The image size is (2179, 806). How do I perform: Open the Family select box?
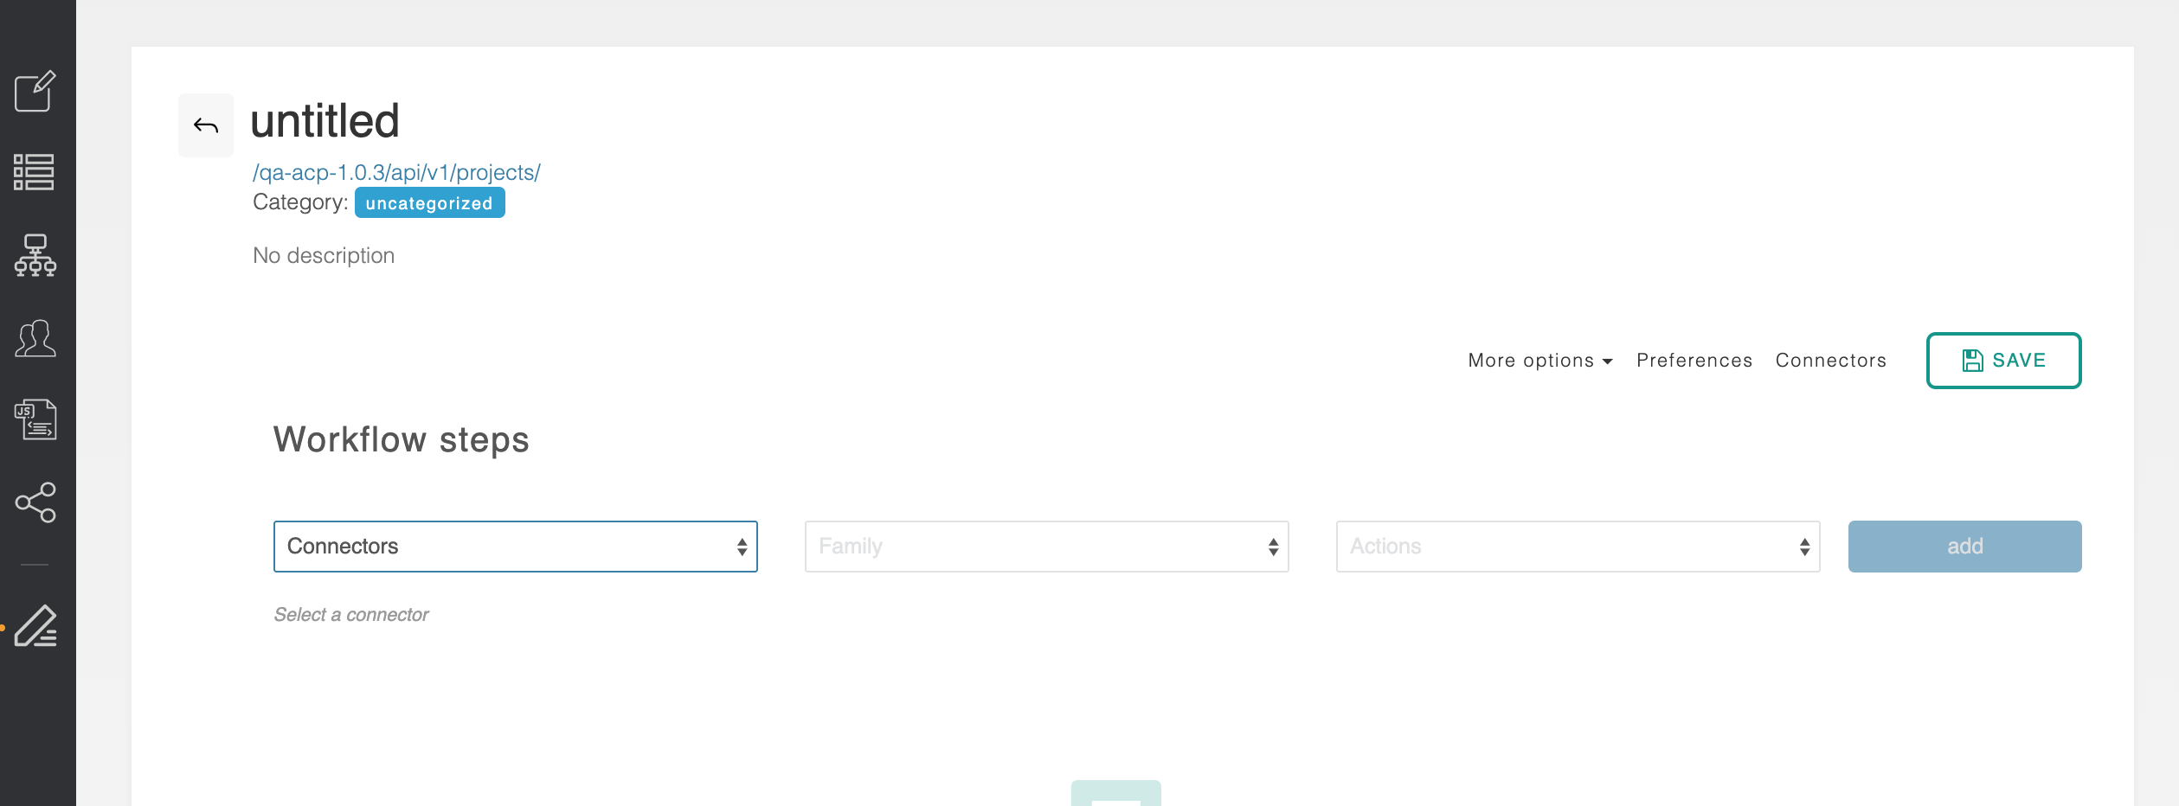(1046, 547)
